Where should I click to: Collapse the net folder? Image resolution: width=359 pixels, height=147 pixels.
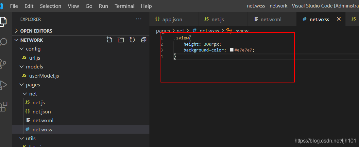coord(80,94)
